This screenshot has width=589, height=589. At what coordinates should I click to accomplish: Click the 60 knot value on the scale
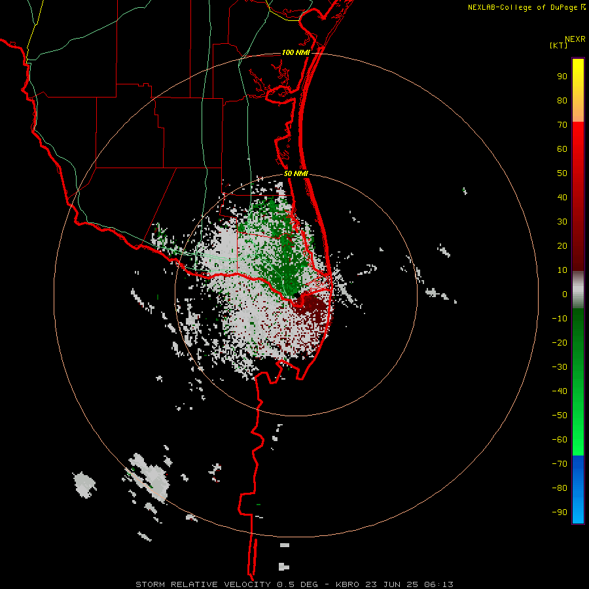(x=562, y=149)
